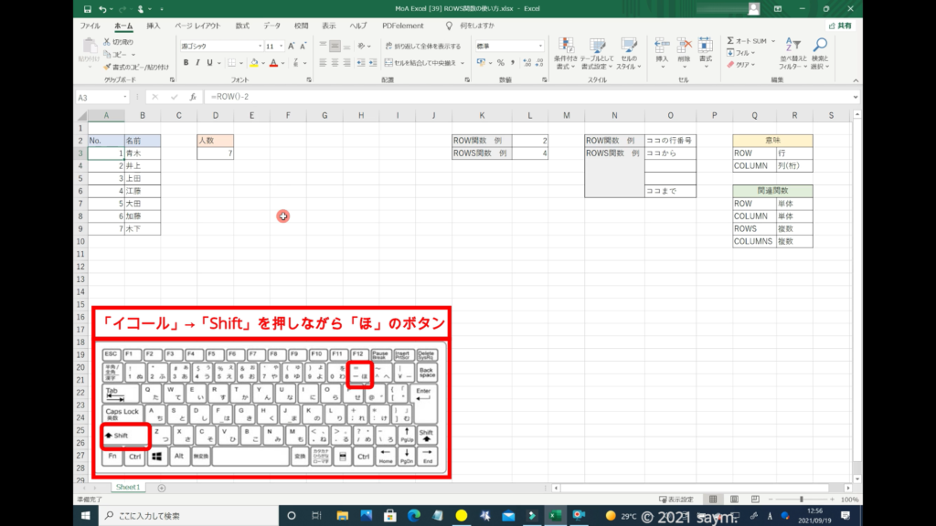Screen dimensions: 936x526
Task: Open the Name Box dropdown arrow
Action: (124, 97)
